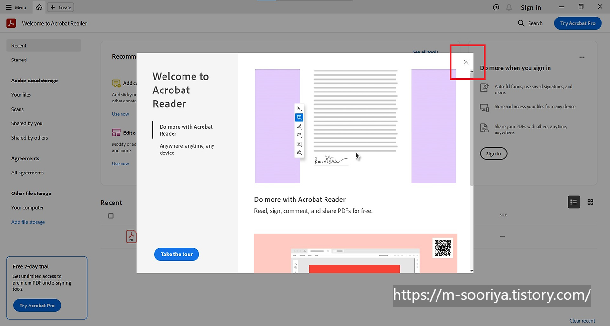This screenshot has width=610, height=326.
Task: Click the store files device icon
Action: [485, 108]
